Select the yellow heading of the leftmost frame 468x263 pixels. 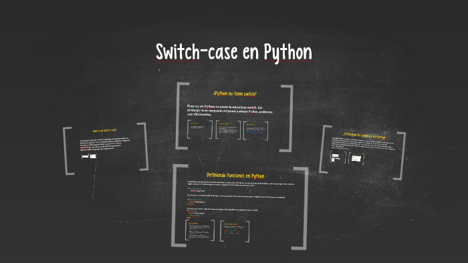pos(104,130)
